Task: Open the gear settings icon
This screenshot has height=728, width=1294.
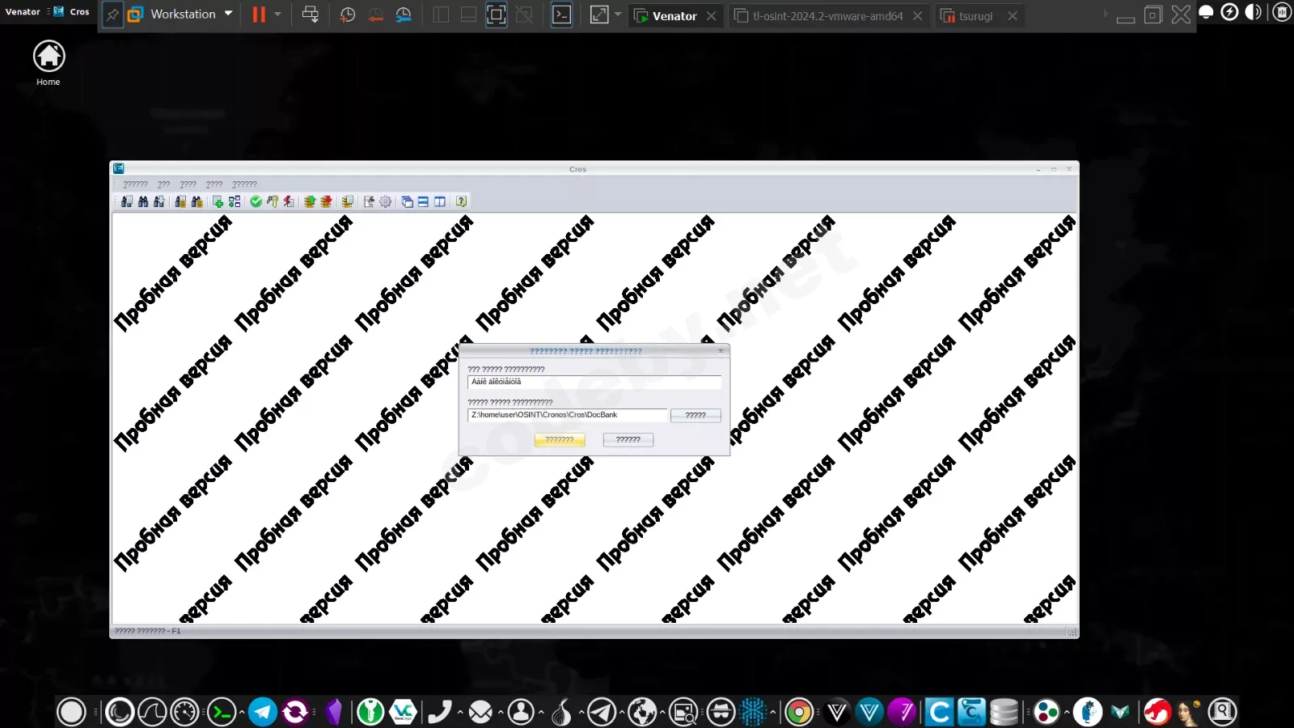Action: pyautogui.click(x=385, y=201)
